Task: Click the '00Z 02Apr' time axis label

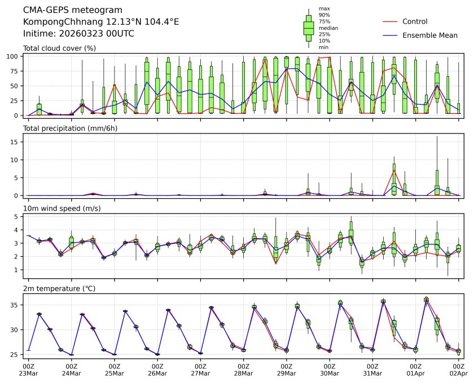Action: point(458,369)
